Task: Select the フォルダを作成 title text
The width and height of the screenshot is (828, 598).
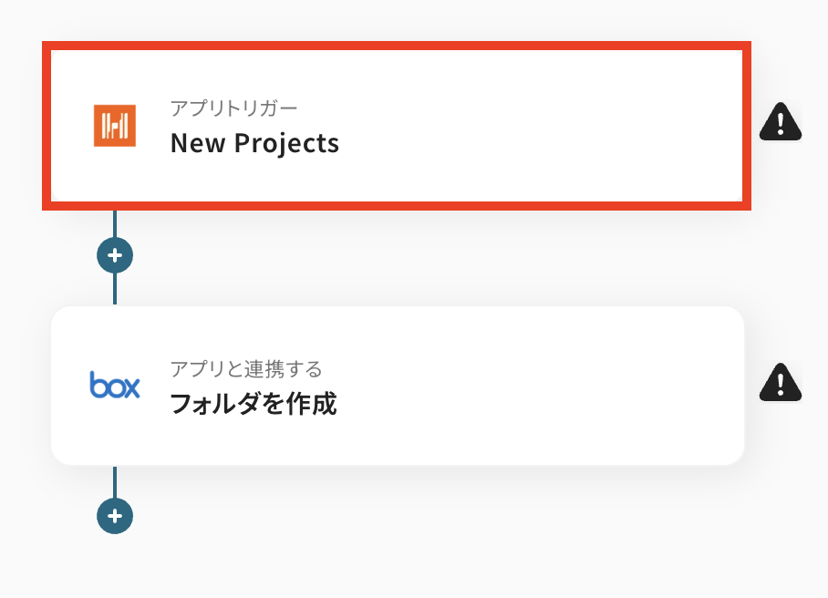Action: coord(254,404)
